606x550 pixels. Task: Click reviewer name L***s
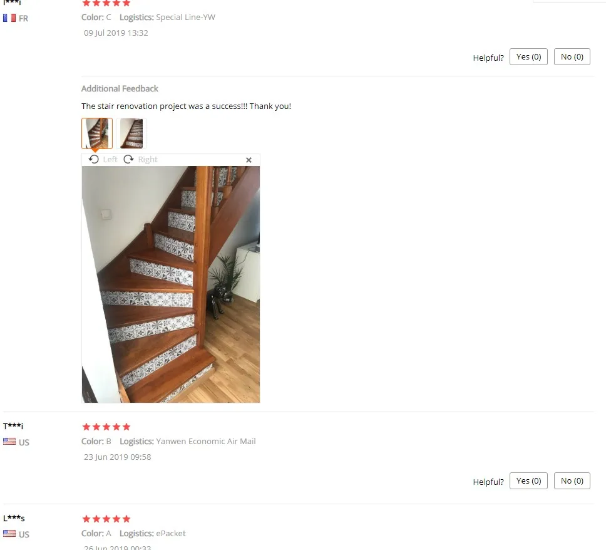coord(14,518)
